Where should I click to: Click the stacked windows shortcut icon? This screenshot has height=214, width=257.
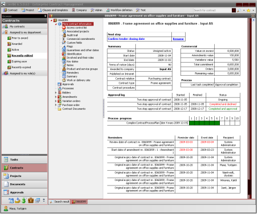[37, 200]
